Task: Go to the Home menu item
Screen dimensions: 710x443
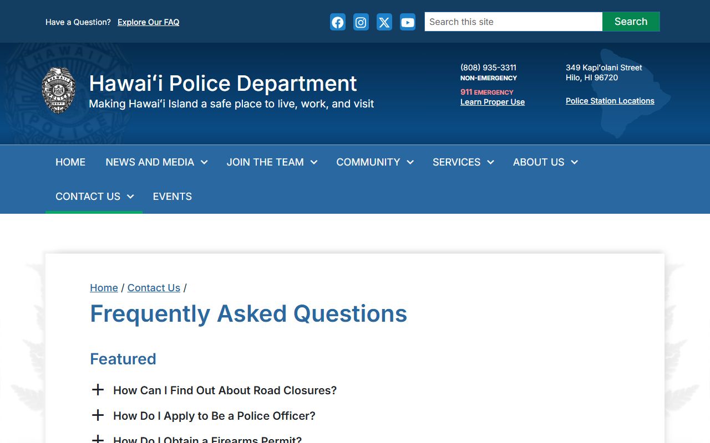Action: (x=70, y=162)
